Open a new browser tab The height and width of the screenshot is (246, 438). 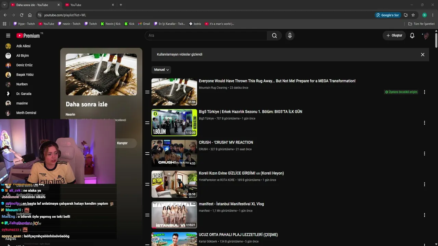[x=121, y=5]
